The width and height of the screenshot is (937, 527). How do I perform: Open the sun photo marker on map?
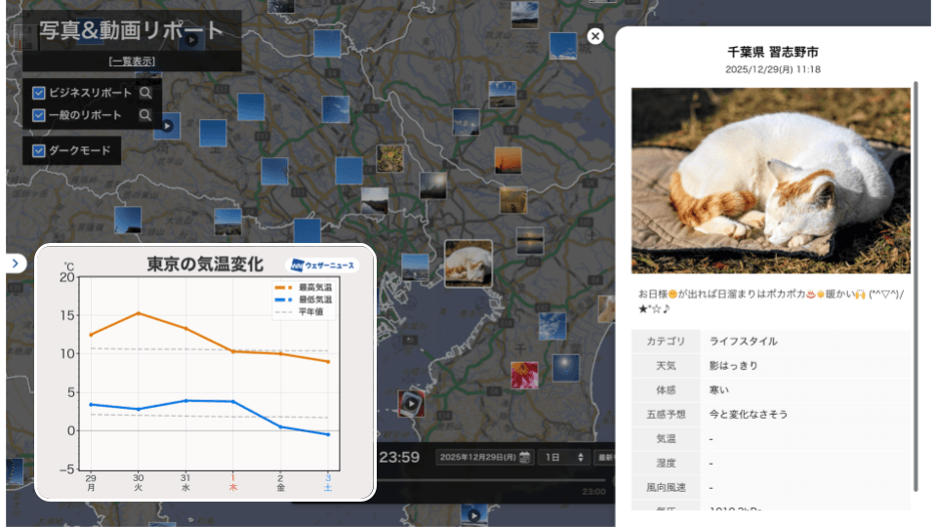coord(565,367)
